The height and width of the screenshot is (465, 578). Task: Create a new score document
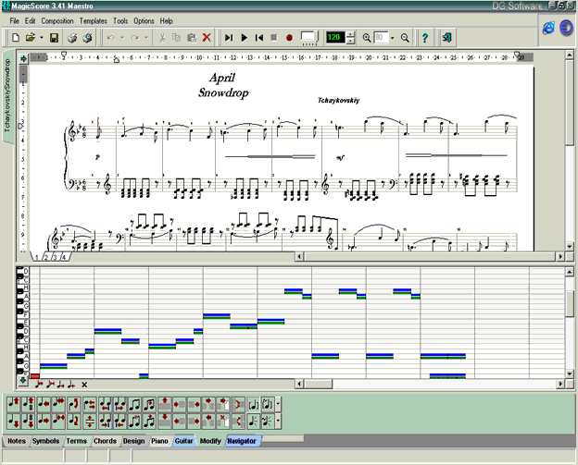(x=16, y=38)
